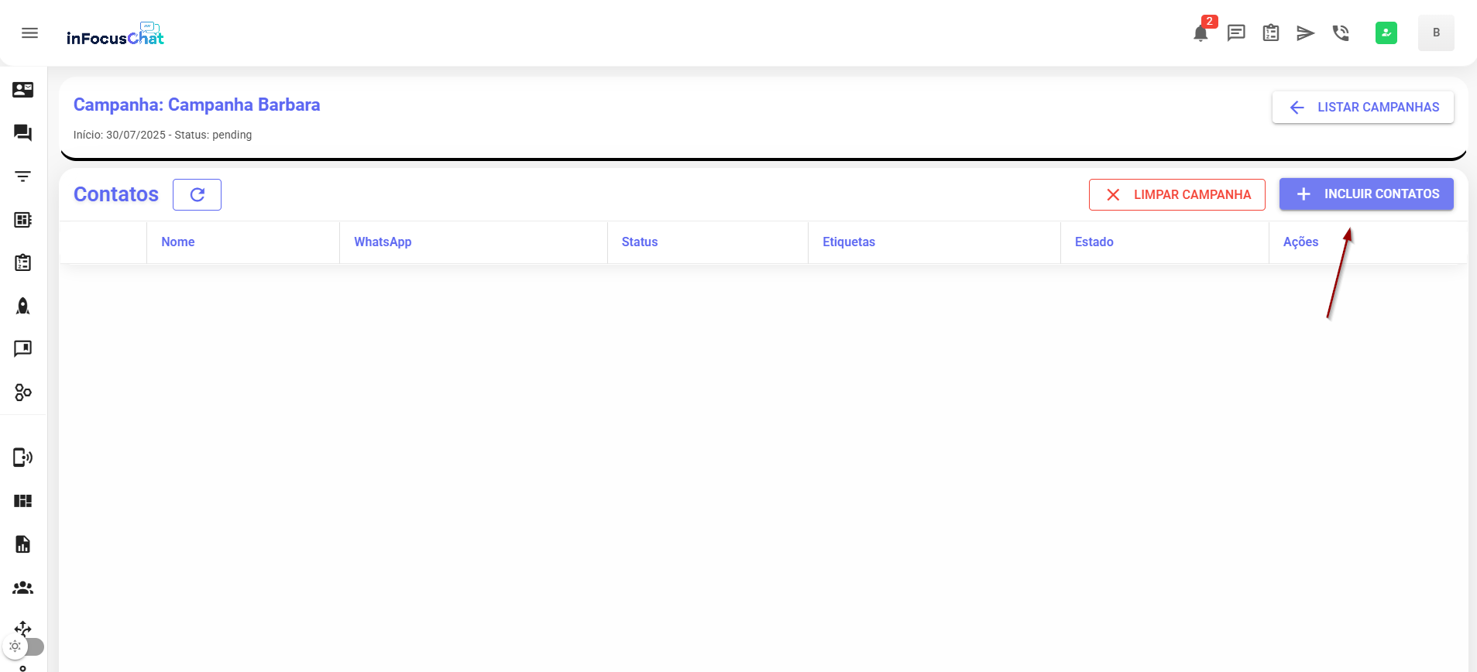Open the rocket campaigns icon in sidebar
This screenshot has height=672, width=1477.
pos(23,307)
